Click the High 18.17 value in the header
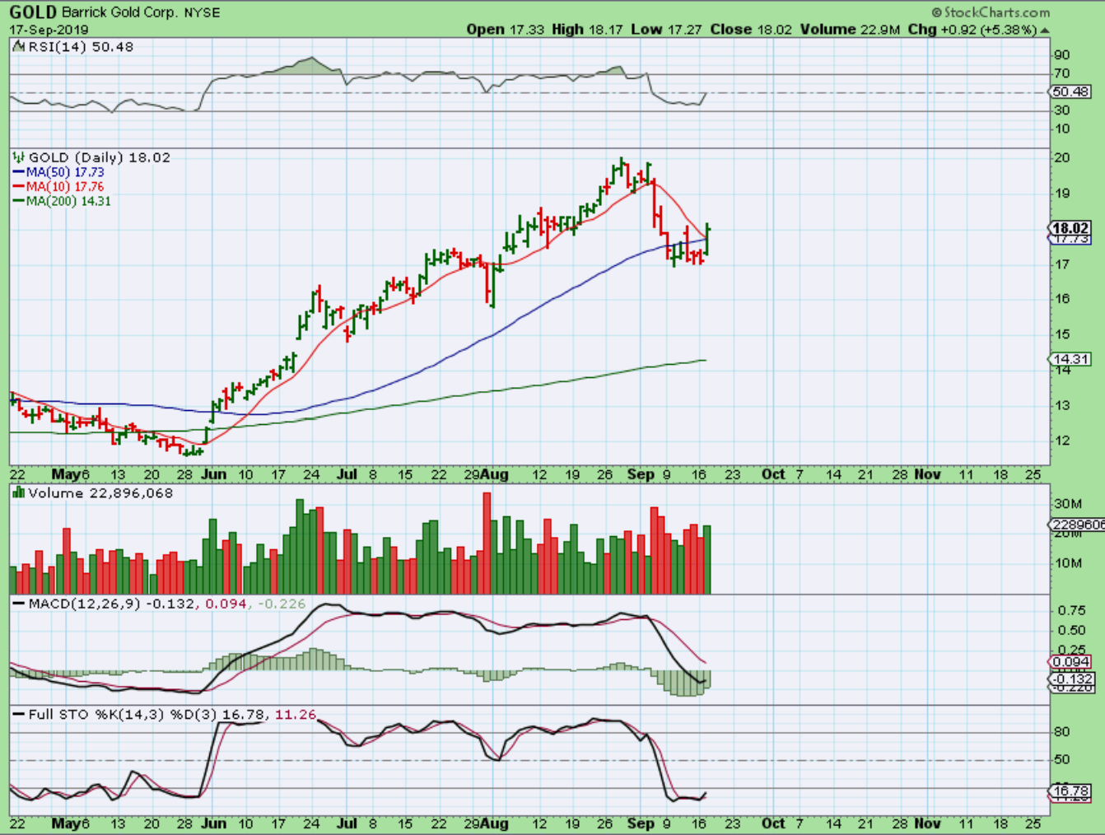 pyautogui.click(x=588, y=30)
